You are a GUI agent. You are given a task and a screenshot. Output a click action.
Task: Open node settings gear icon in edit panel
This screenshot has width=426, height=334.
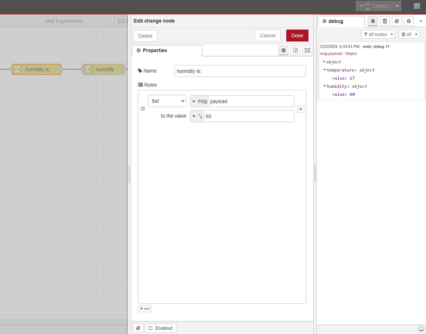click(x=284, y=50)
